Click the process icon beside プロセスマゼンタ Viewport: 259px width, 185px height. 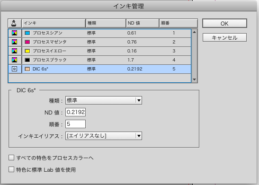tap(14, 42)
